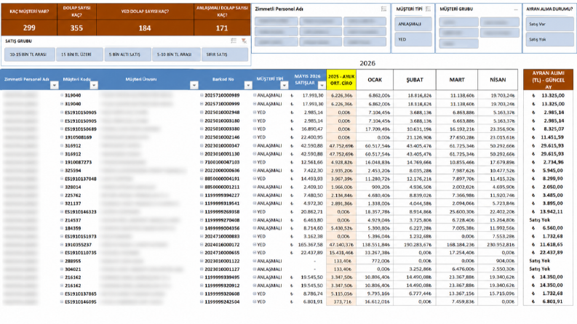Collapse customer code 288955 row group

coord(62,261)
